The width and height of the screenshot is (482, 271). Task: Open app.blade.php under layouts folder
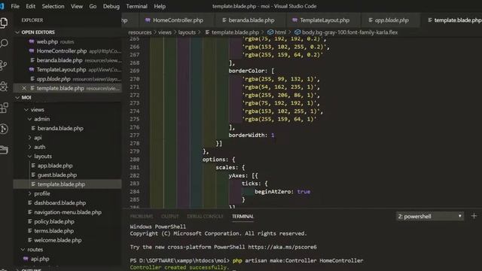pos(67,166)
